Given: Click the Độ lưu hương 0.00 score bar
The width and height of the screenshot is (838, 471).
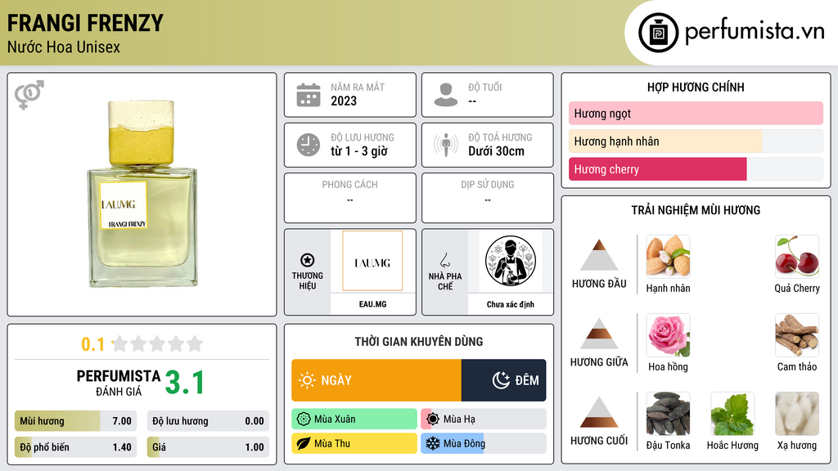Looking at the screenshot, I should (x=208, y=421).
